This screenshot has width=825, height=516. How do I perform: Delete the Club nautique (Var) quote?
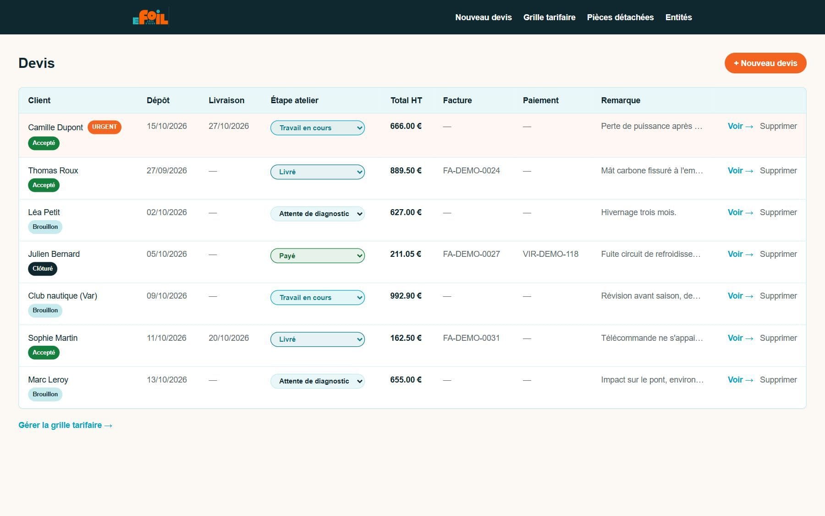tap(778, 296)
